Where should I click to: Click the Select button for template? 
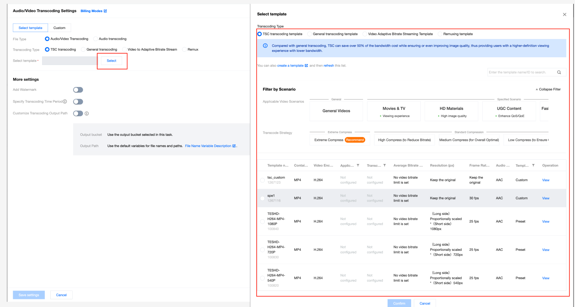point(111,61)
